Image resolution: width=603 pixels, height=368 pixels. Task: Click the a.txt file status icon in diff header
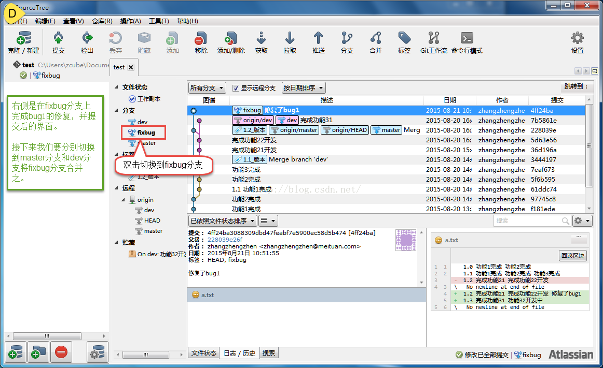coord(438,240)
